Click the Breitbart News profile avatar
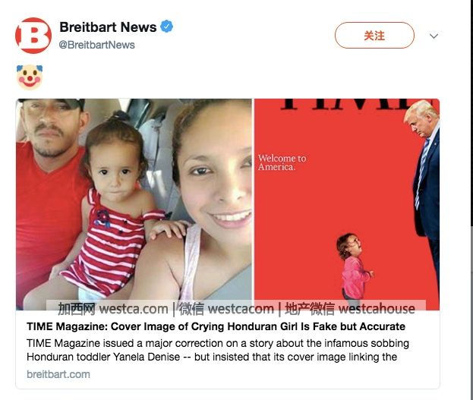473x400 pixels. [x=33, y=36]
